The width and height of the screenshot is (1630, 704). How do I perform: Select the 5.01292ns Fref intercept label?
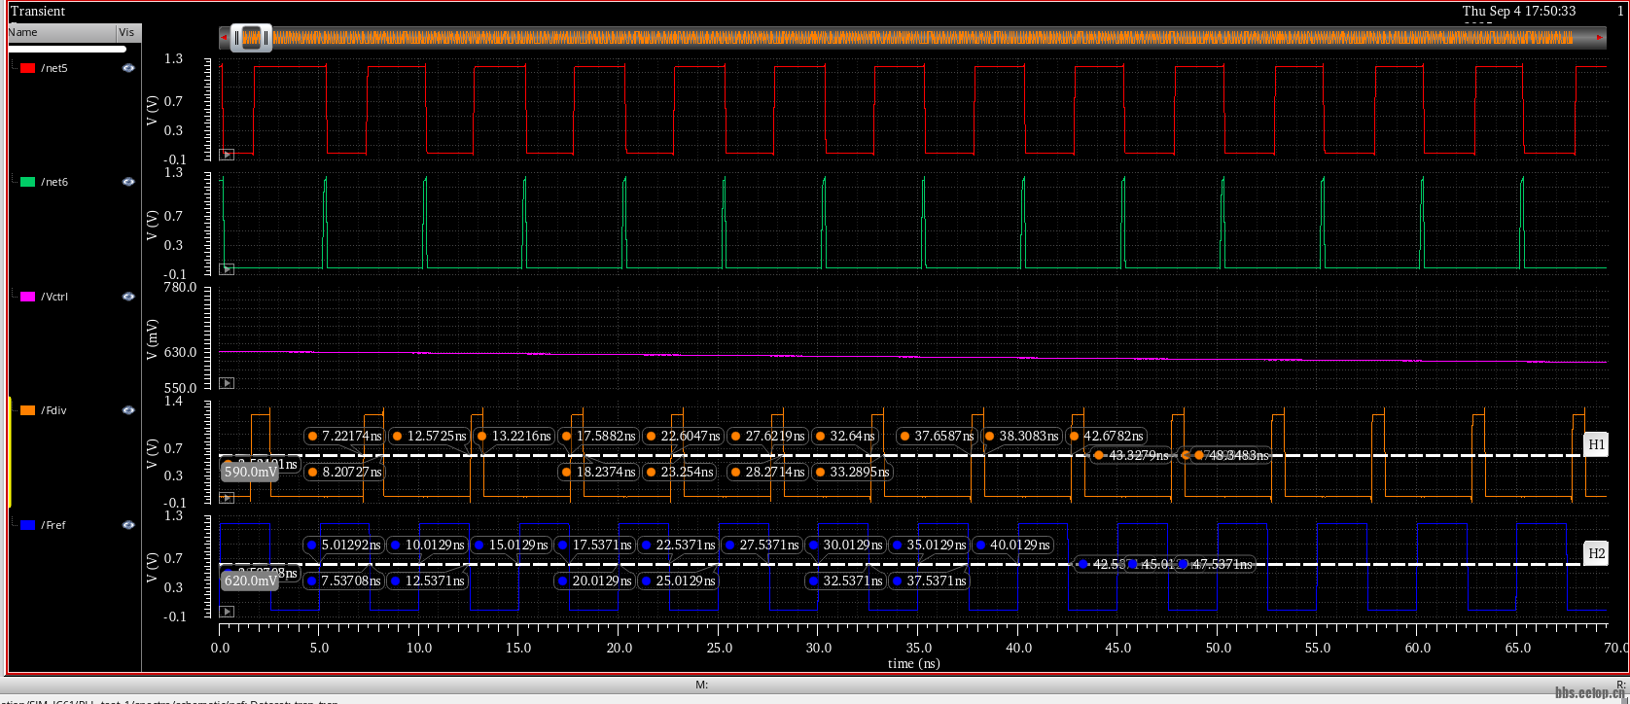pyautogui.click(x=344, y=545)
